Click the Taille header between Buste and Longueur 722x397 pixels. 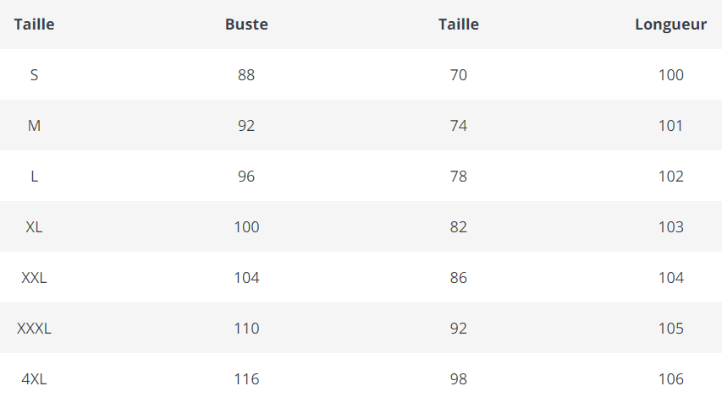458,24
